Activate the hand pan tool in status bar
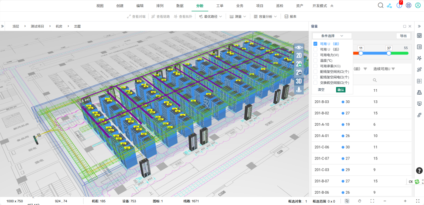Image resolution: width=424 pixels, height=205 pixels. tap(360, 201)
